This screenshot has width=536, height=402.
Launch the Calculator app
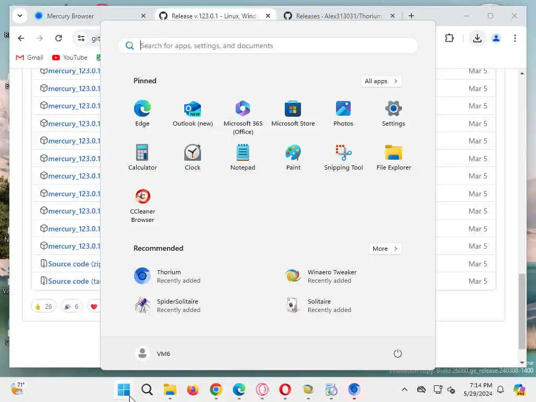[142, 157]
